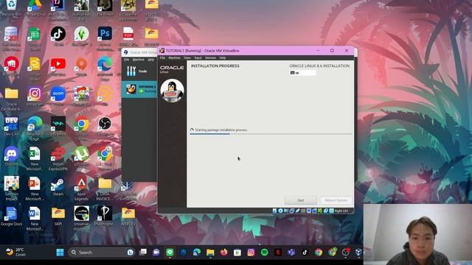Open the Oracle Database folder on desktop
The height and width of the screenshot is (265, 472).
[x=12, y=99]
